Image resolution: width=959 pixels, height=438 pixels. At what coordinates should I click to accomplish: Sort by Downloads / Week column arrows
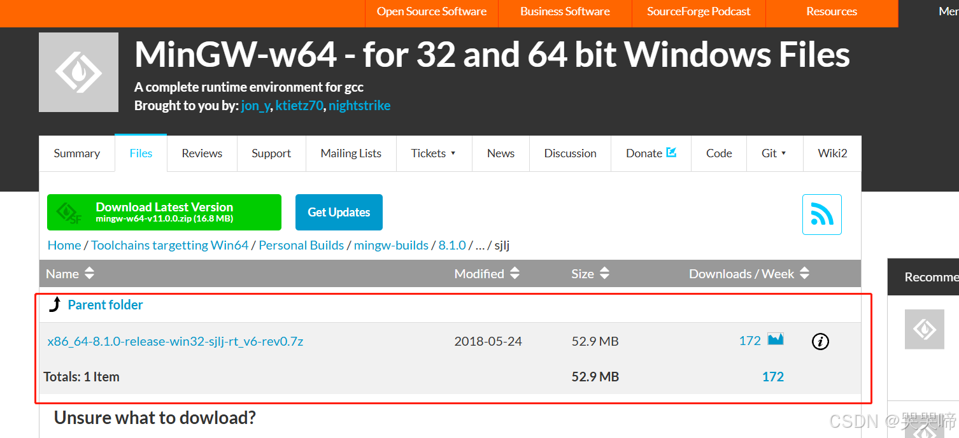(x=804, y=274)
